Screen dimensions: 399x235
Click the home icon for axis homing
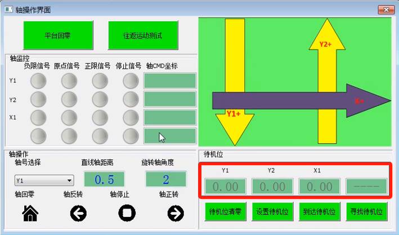pos(30,213)
